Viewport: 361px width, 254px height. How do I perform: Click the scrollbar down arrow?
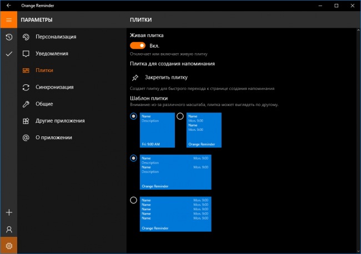[358, 251]
